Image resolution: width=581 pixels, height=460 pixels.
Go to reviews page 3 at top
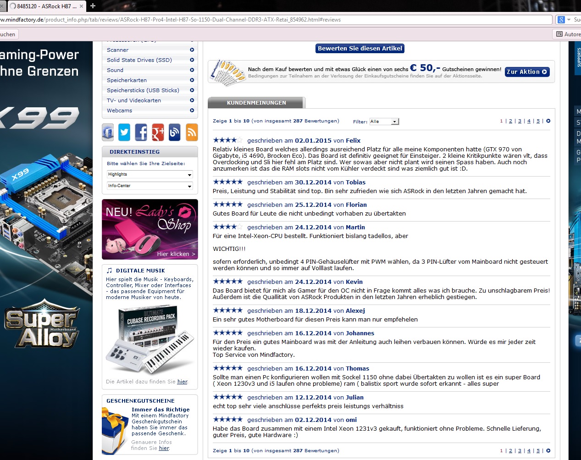point(520,121)
